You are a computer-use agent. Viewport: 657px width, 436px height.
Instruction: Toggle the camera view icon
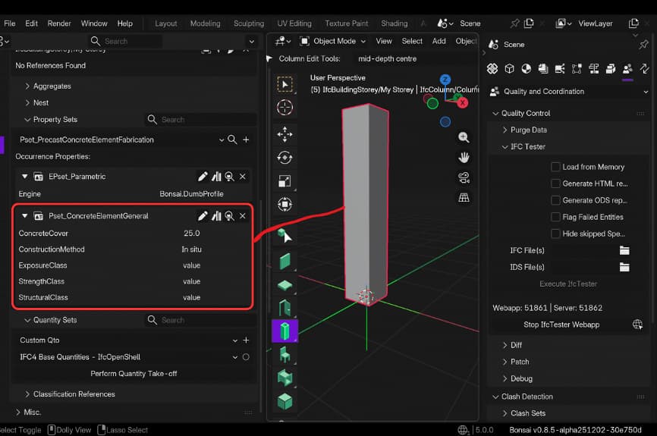pos(464,178)
